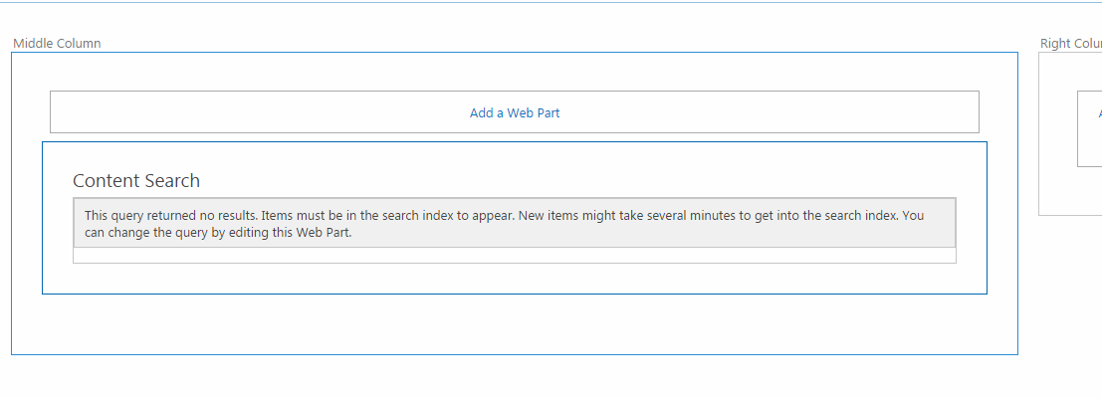The height and width of the screenshot is (398, 1102).
Task: Click blank area below Content Search web part
Action: 515,323
